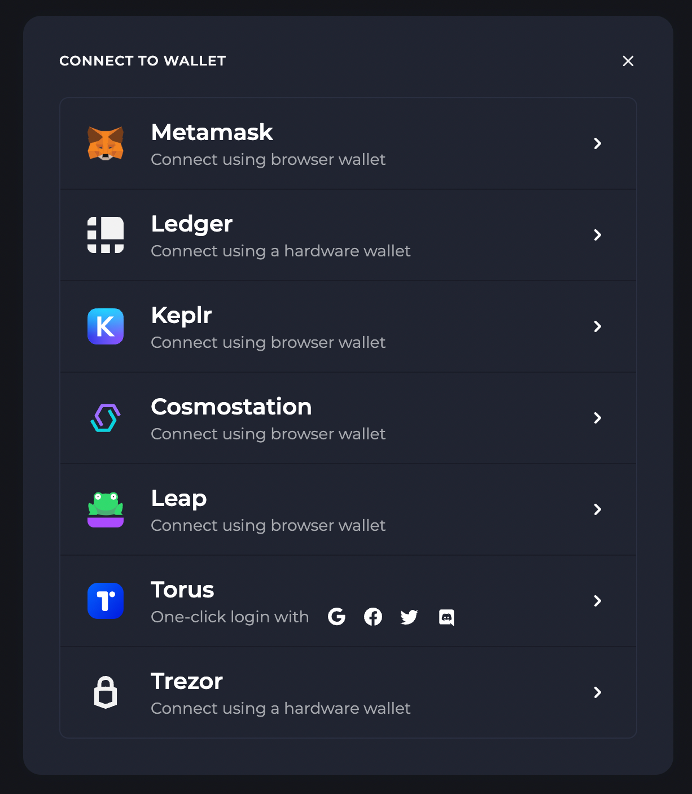Viewport: 692px width, 794px height.
Task: Click the Torus blue T icon
Action: tap(106, 601)
